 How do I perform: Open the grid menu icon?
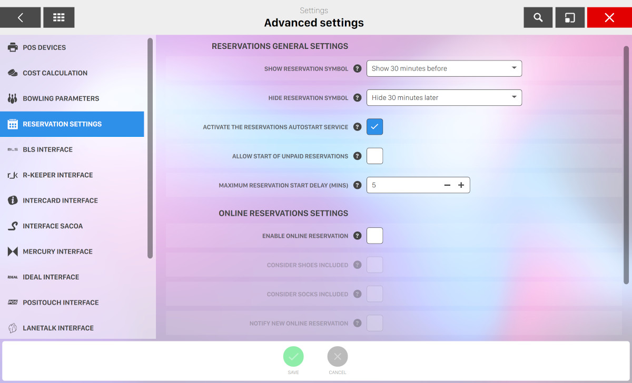(x=58, y=17)
